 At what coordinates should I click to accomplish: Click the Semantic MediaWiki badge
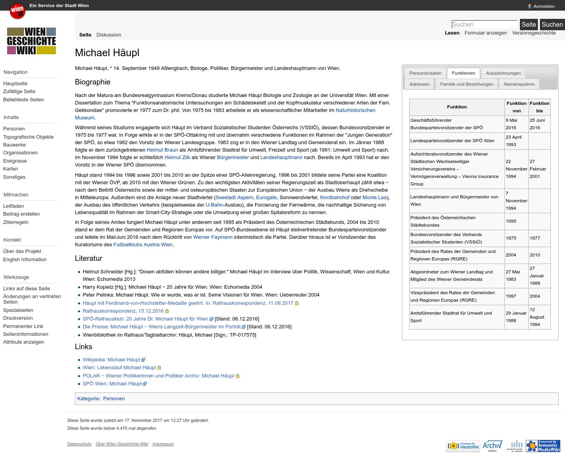543,446
